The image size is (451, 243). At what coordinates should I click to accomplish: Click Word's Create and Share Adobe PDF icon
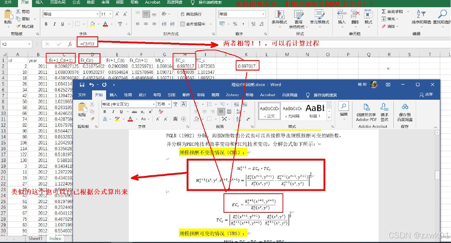[366, 107]
